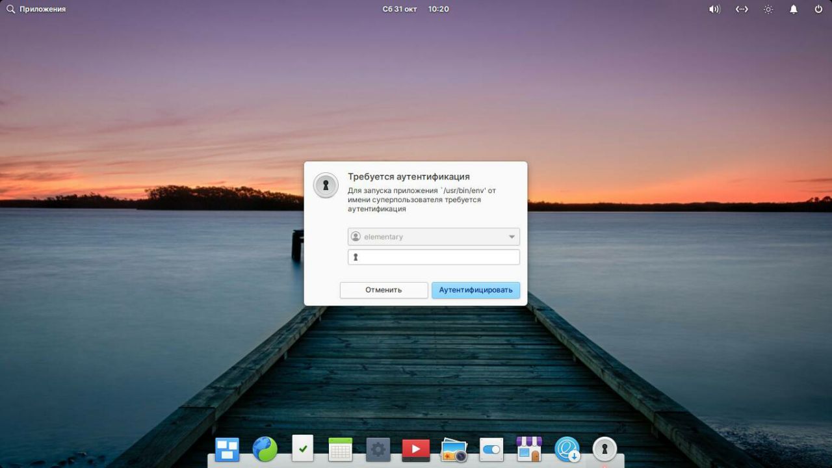Open the nightlight brightness indicator
This screenshot has height=468, width=832.
pos(768,9)
